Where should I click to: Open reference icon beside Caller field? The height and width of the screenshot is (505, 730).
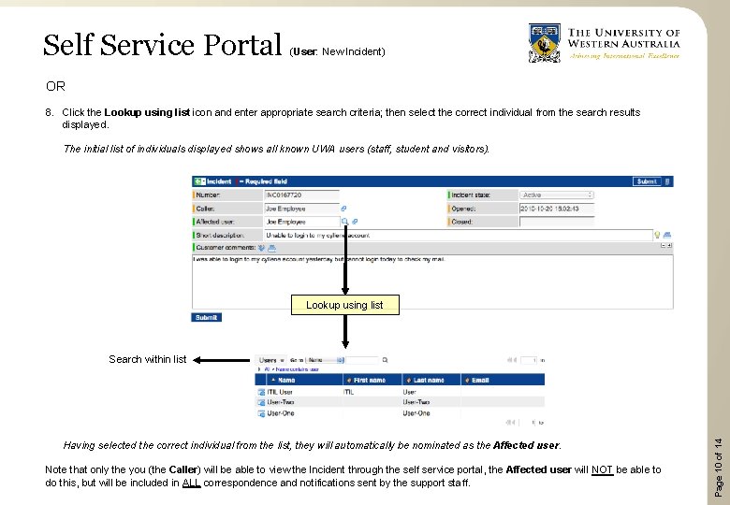pos(343,209)
